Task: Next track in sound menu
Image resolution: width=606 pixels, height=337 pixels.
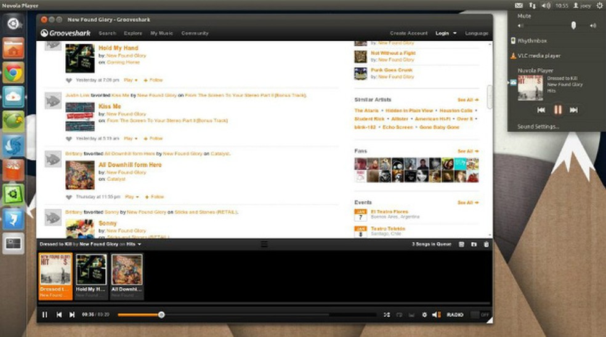Action: pos(574,110)
